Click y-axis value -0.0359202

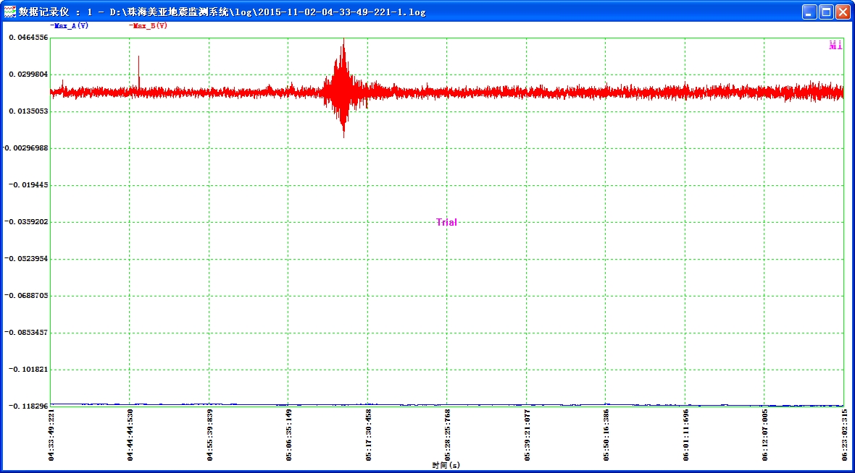tap(26, 222)
